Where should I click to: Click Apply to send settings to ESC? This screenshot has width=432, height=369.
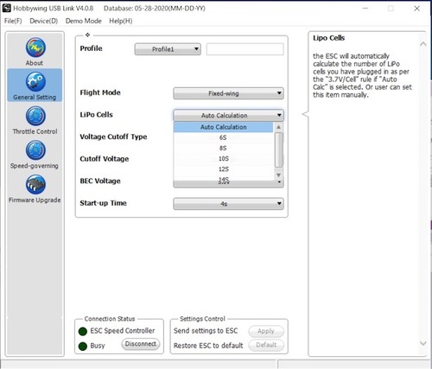pos(266,331)
